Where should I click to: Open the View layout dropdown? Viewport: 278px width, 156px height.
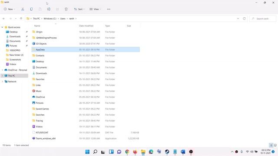[95, 9]
